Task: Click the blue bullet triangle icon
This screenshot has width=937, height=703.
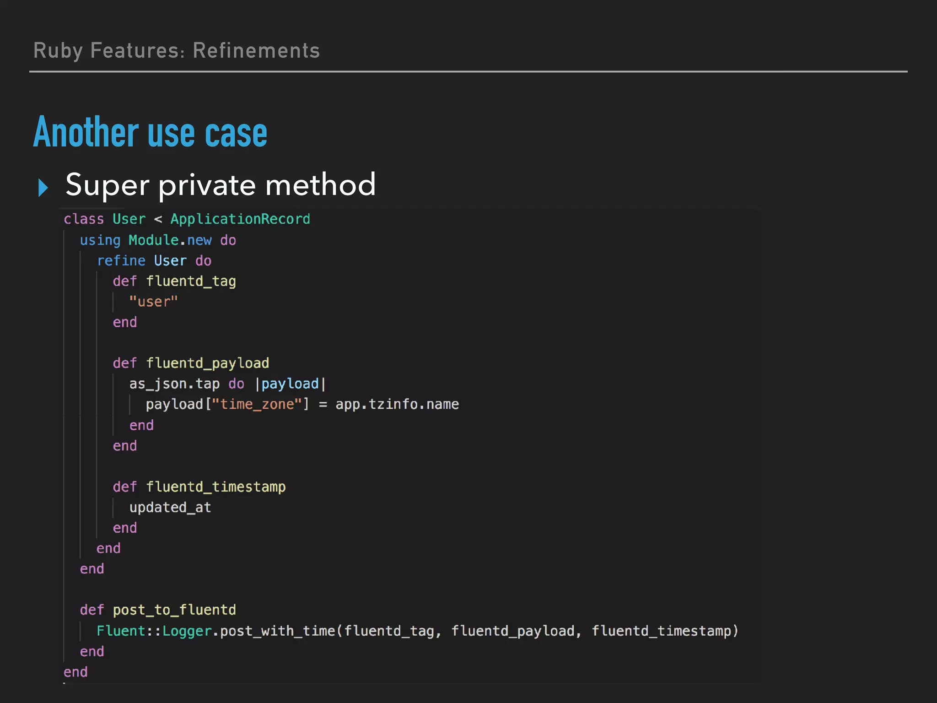Action: 43,188
